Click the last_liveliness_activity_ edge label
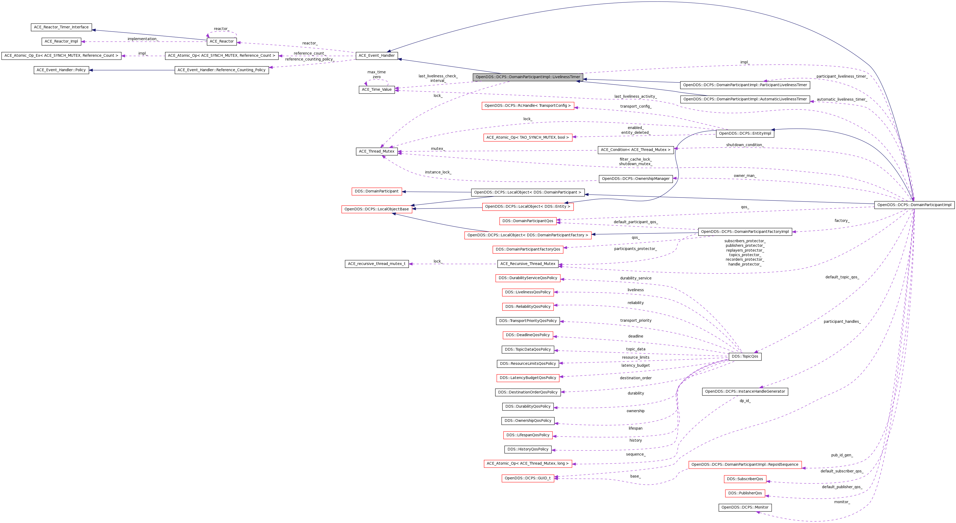The image size is (956, 523). point(635,97)
